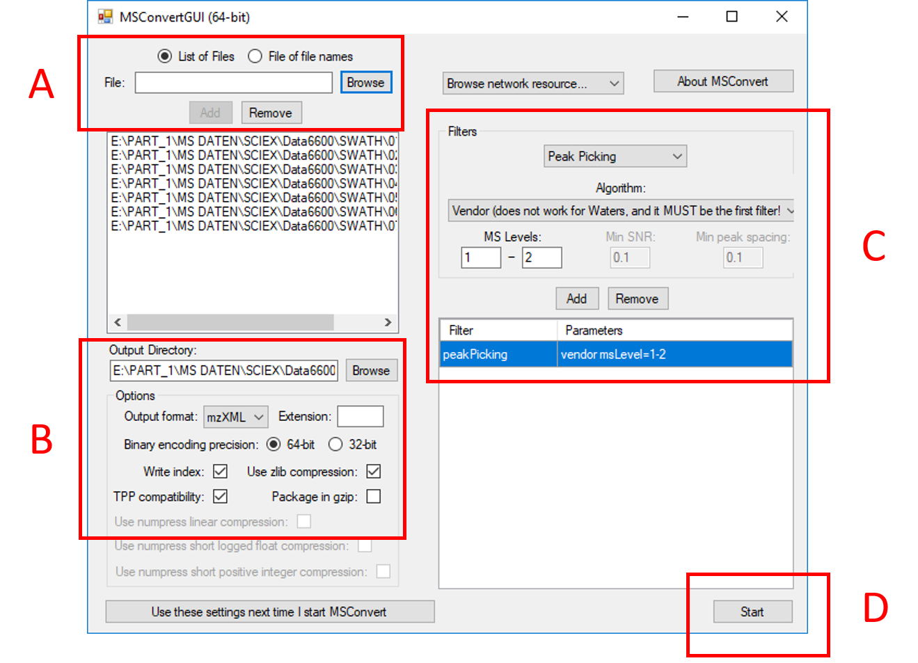The height and width of the screenshot is (663, 918).
Task: Choose 64-bit binary encoding precision
Action: (274, 445)
